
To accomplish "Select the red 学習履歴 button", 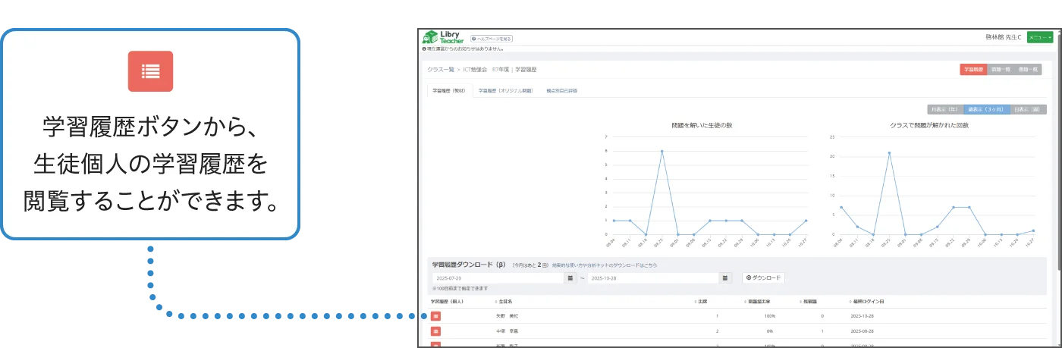I will tap(973, 69).
